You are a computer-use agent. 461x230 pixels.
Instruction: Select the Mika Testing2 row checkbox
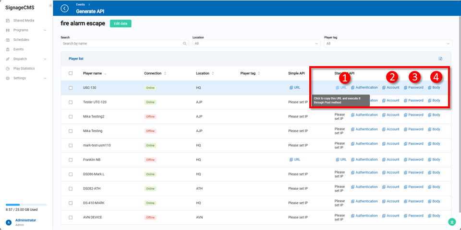(71, 116)
